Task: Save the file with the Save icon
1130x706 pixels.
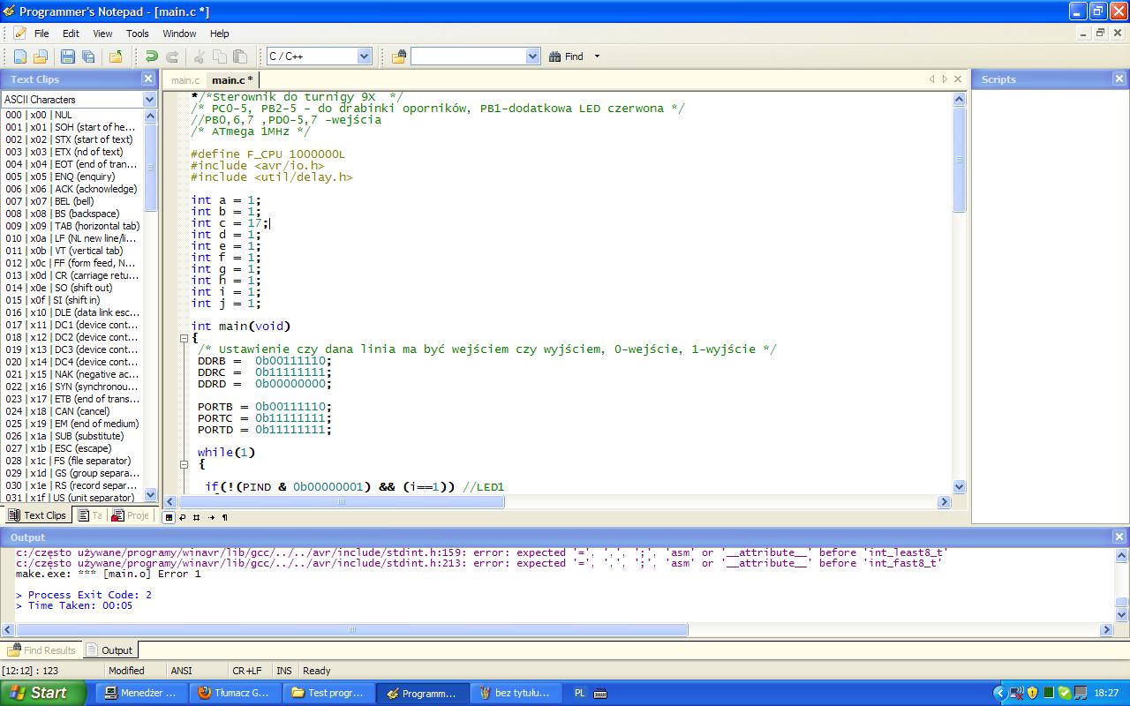Action: 67,56
